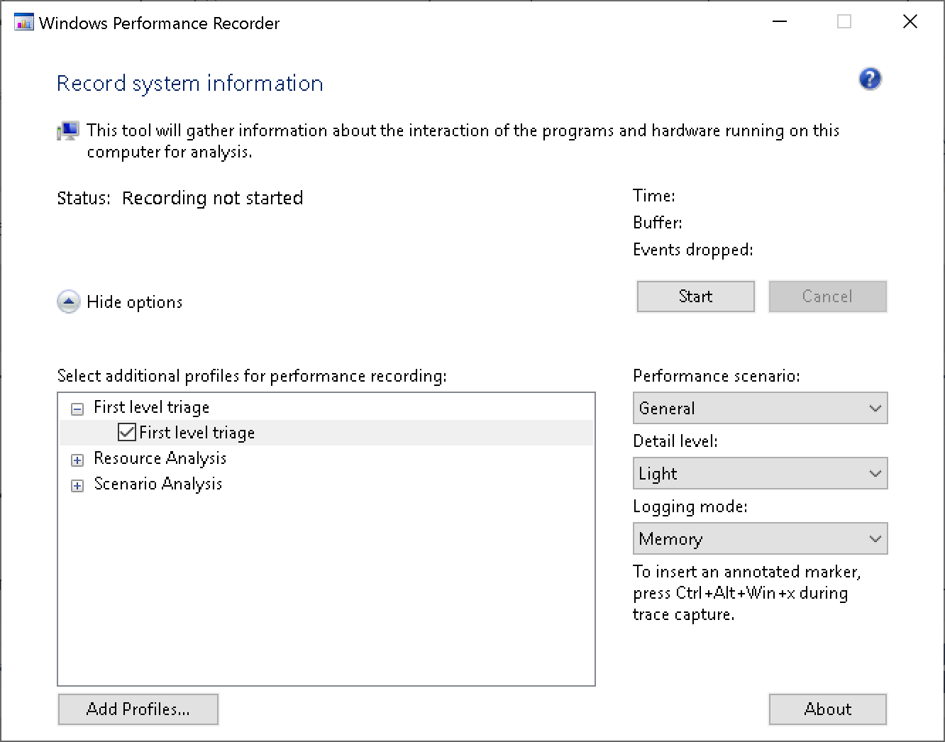Collapse the First level triage tree group
The image size is (945, 742).
(77, 409)
